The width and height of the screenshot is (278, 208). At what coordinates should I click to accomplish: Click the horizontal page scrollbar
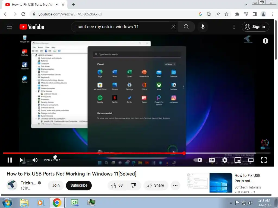coord(136,195)
